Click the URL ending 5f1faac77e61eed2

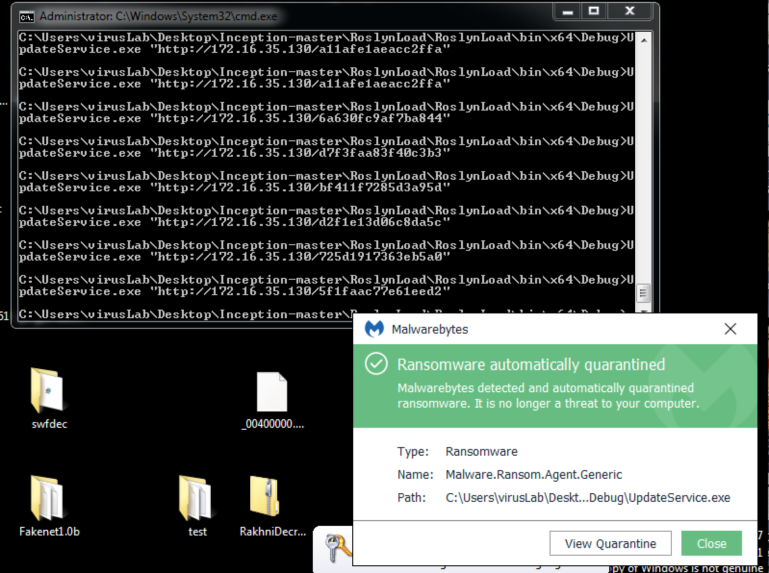[300, 291]
